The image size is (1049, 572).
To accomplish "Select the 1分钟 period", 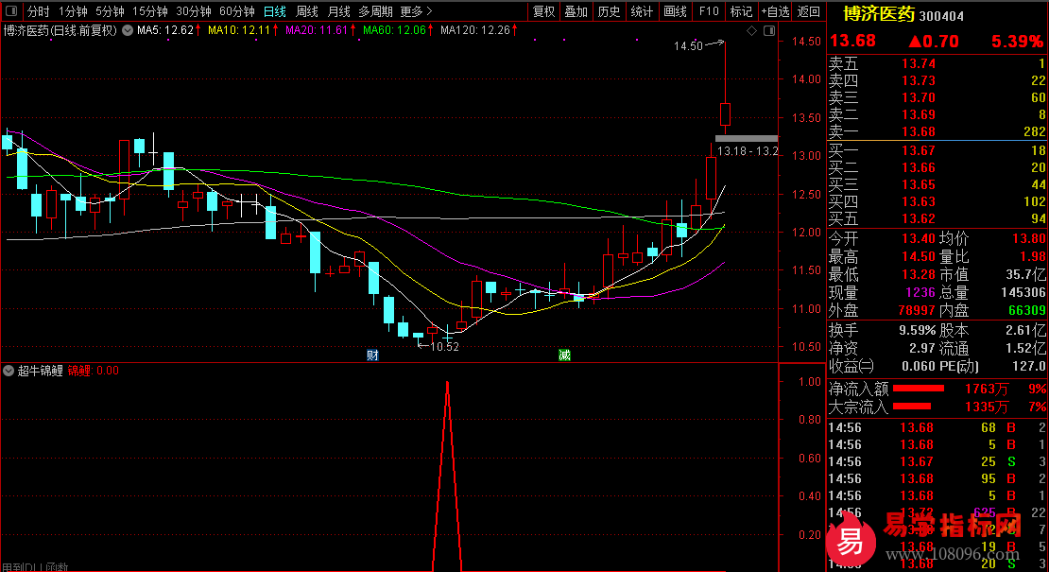I will coord(73,11).
